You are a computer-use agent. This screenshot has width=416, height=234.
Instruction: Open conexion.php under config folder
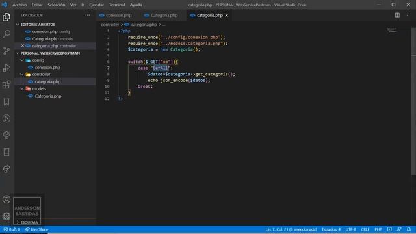pos(47,68)
